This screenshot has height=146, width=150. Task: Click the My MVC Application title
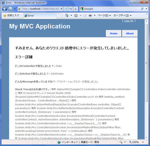[40, 26]
